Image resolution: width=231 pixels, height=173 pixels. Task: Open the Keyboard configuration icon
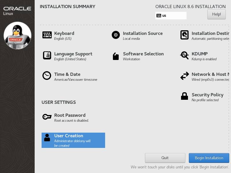tap(46, 35)
